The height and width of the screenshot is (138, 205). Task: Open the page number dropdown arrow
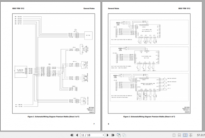(103, 135)
